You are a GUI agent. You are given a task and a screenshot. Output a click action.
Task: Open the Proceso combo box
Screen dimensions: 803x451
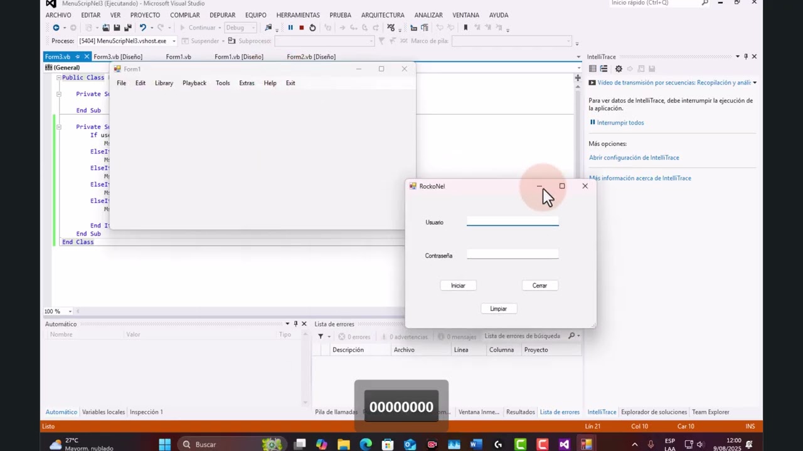tap(128, 41)
